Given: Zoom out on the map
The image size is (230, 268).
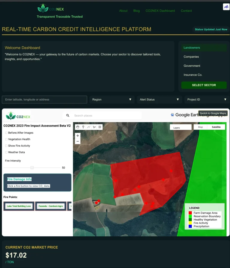Looking at the screenshot, I should pos(78,141).
